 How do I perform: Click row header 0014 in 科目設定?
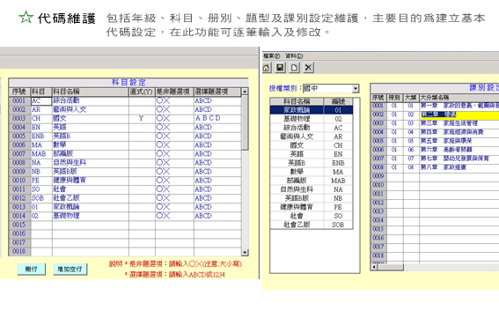(19, 216)
